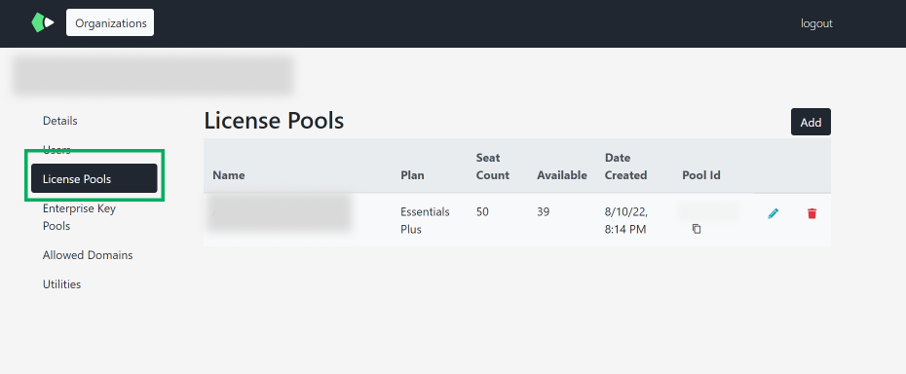Click the green app logo icon
This screenshot has width=906, height=374.
[42, 22]
